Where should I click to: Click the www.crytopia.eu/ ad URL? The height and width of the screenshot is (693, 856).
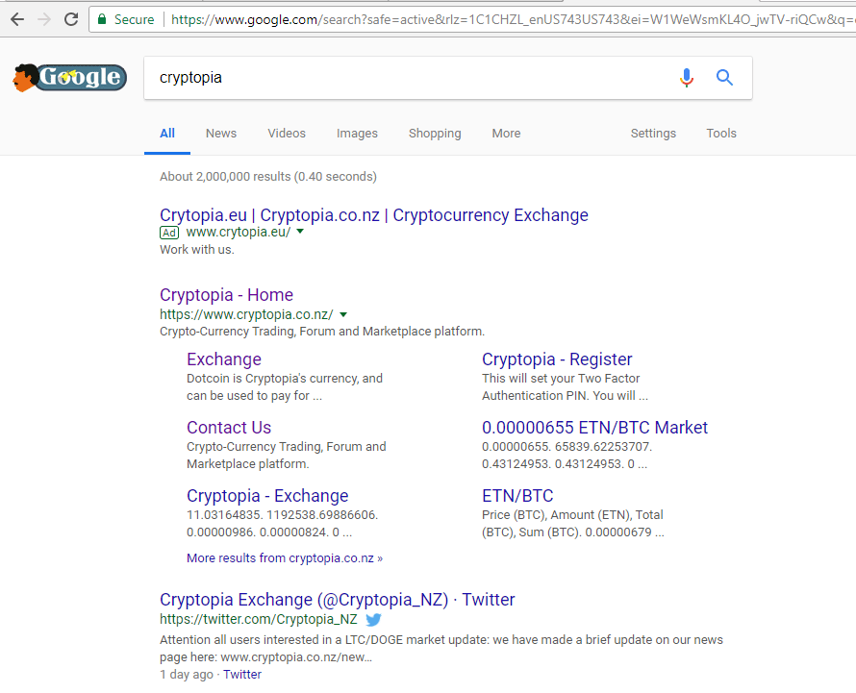coord(239,232)
